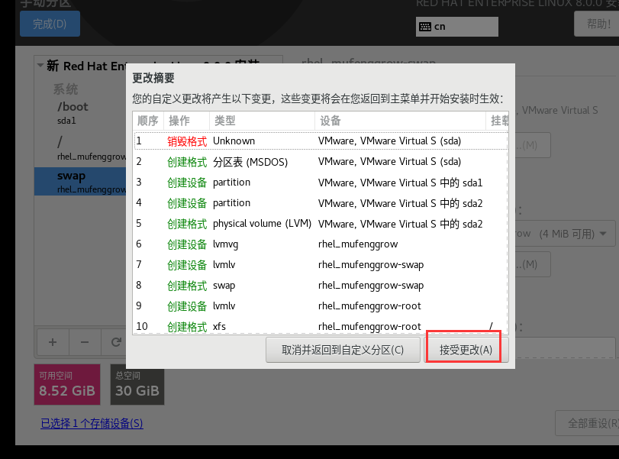Click the Accept Changes 接受更改(A) button
619x459 pixels.
click(x=466, y=350)
